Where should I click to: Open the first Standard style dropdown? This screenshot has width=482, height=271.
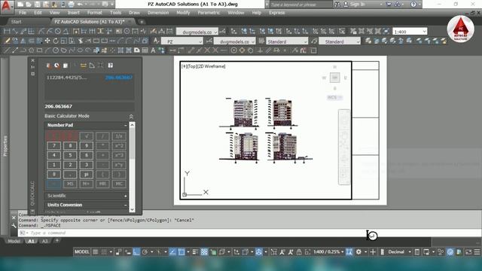point(287,41)
